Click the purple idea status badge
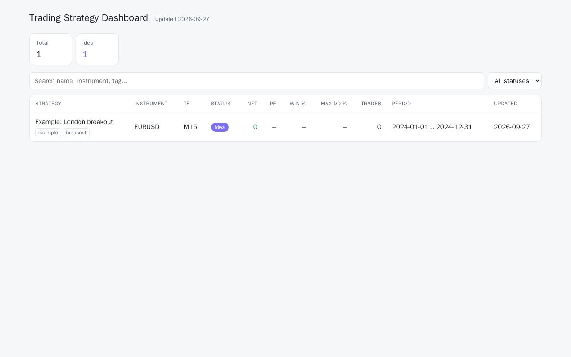The width and height of the screenshot is (571, 357). tap(220, 127)
